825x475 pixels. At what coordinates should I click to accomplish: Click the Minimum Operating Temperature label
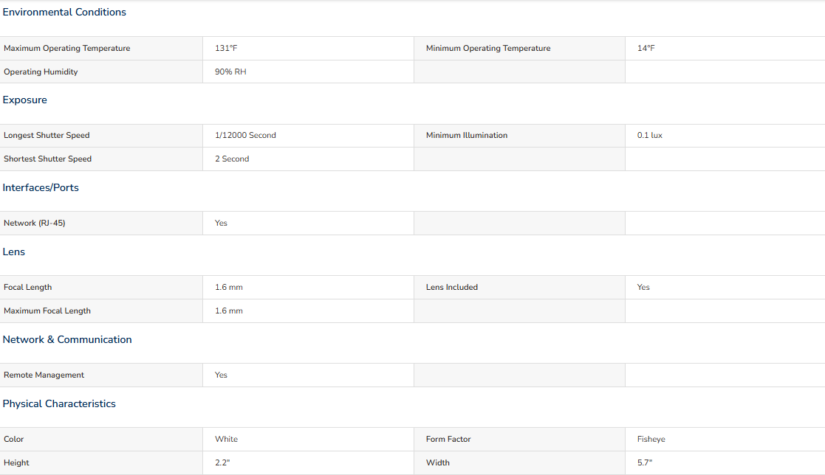coord(487,49)
